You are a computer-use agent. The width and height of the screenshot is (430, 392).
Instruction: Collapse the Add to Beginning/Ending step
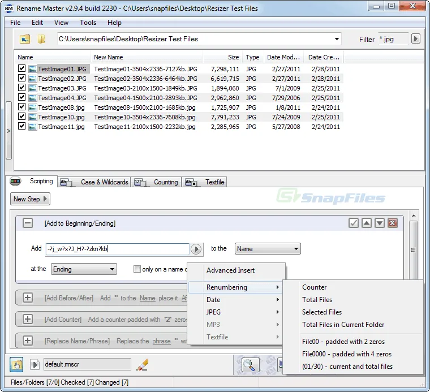pos(27,223)
